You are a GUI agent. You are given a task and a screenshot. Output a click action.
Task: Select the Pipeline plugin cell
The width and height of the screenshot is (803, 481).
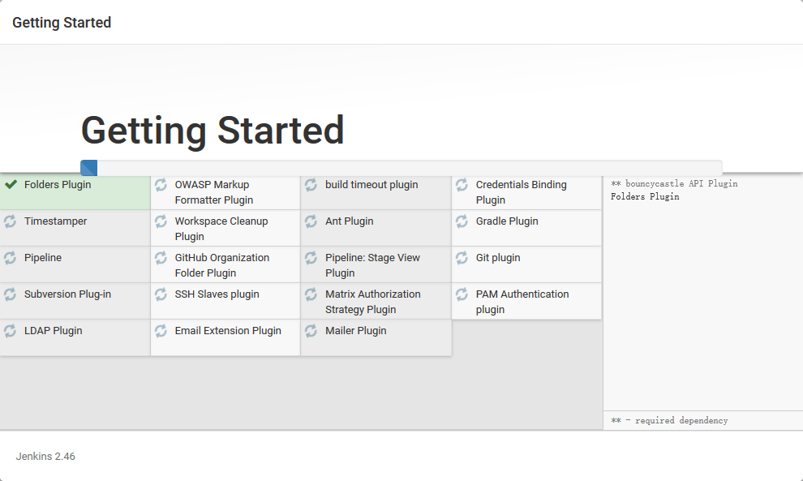pos(75,264)
